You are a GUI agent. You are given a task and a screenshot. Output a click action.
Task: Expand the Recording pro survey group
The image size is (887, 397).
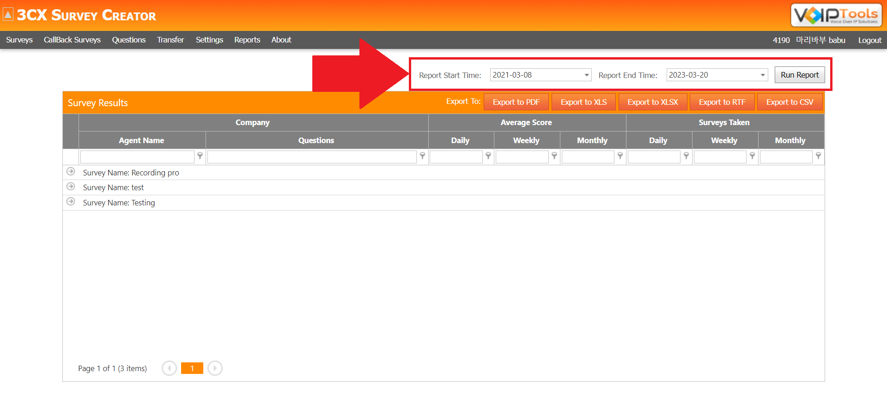pyautogui.click(x=71, y=172)
